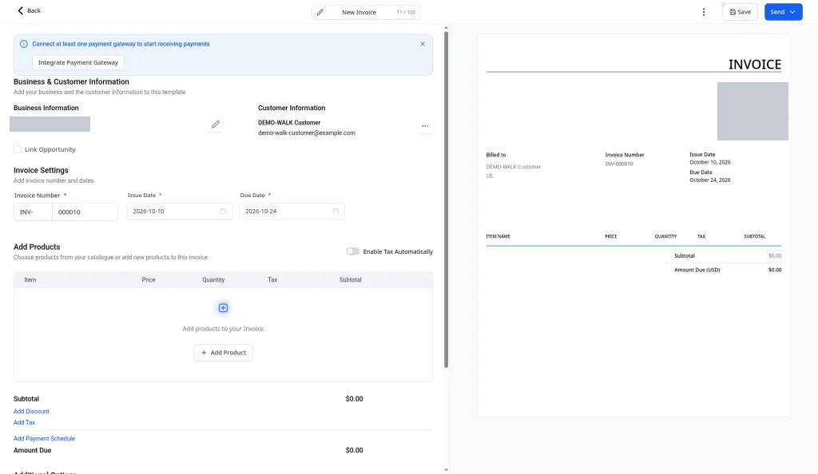Open customer options ellipsis menu
Image resolution: width=818 pixels, height=474 pixels.
point(425,126)
